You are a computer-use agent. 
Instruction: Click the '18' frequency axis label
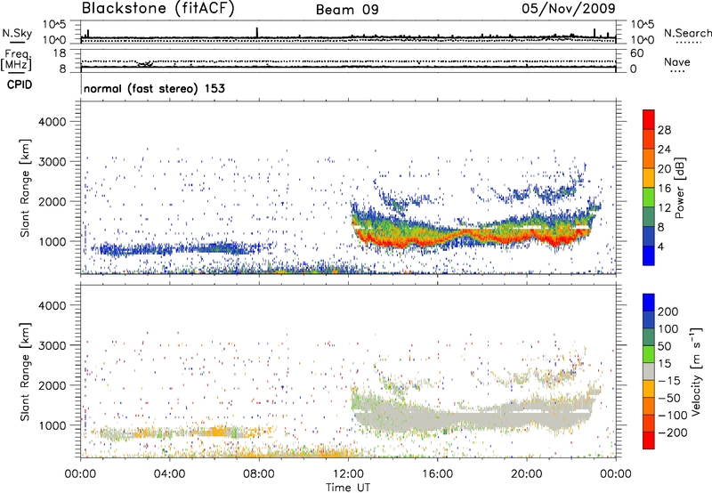[60, 53]
